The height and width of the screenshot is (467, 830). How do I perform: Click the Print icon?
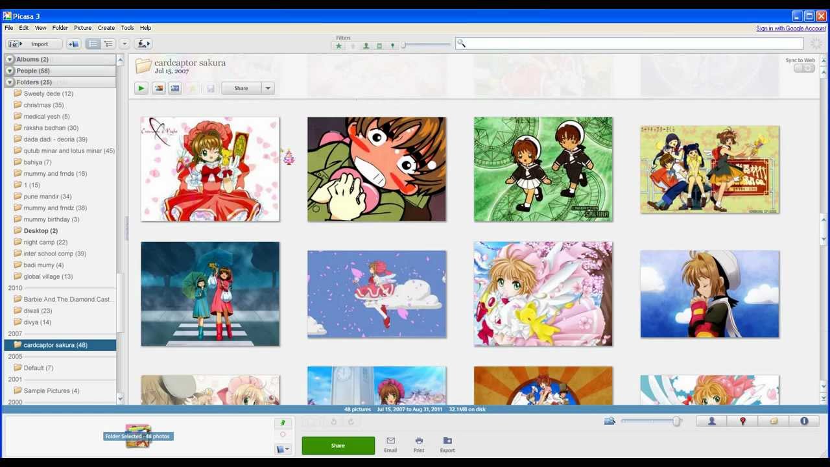click(419, 444)
